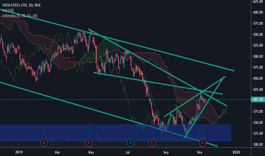265x156 pixels.
Task: Click the 600.00 price axis label
Action: pyautogui.click(x=258, y=12)
